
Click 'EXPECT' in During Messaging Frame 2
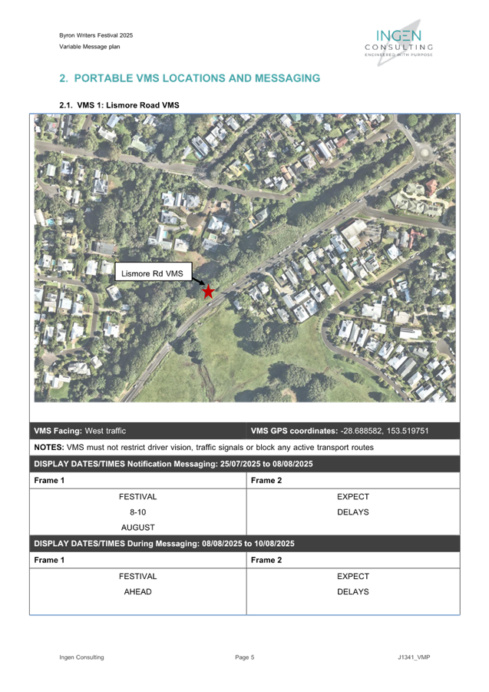353,576
